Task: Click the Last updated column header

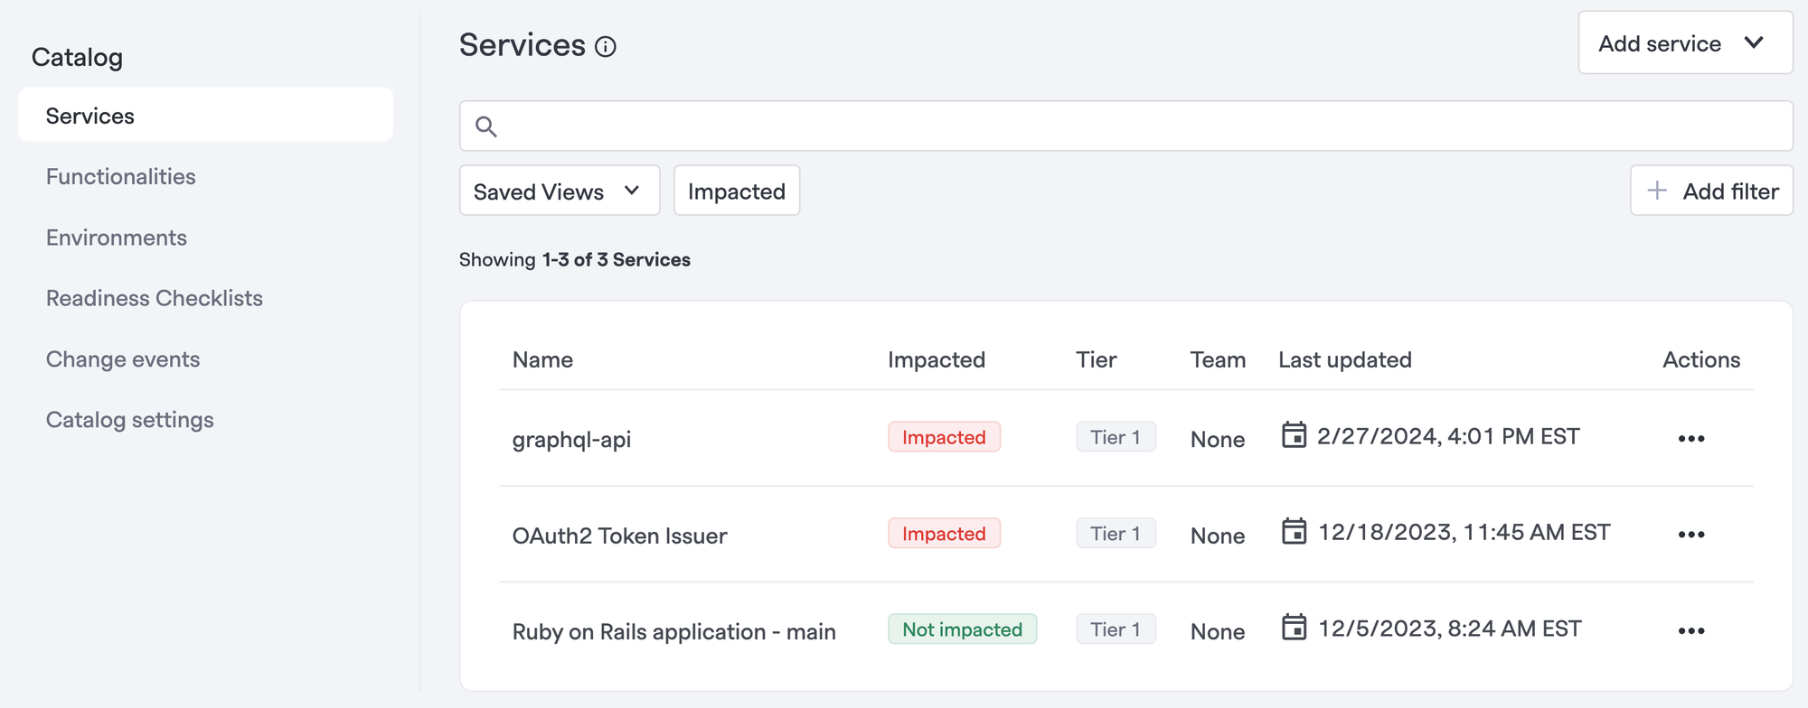Action: (1345, 359)
